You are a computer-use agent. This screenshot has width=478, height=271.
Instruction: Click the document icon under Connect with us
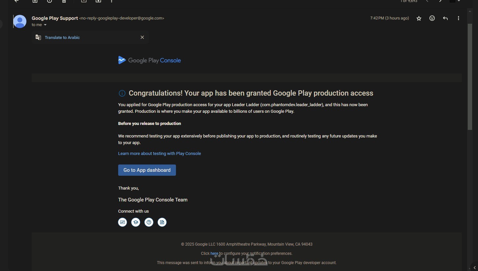point(162,222)
